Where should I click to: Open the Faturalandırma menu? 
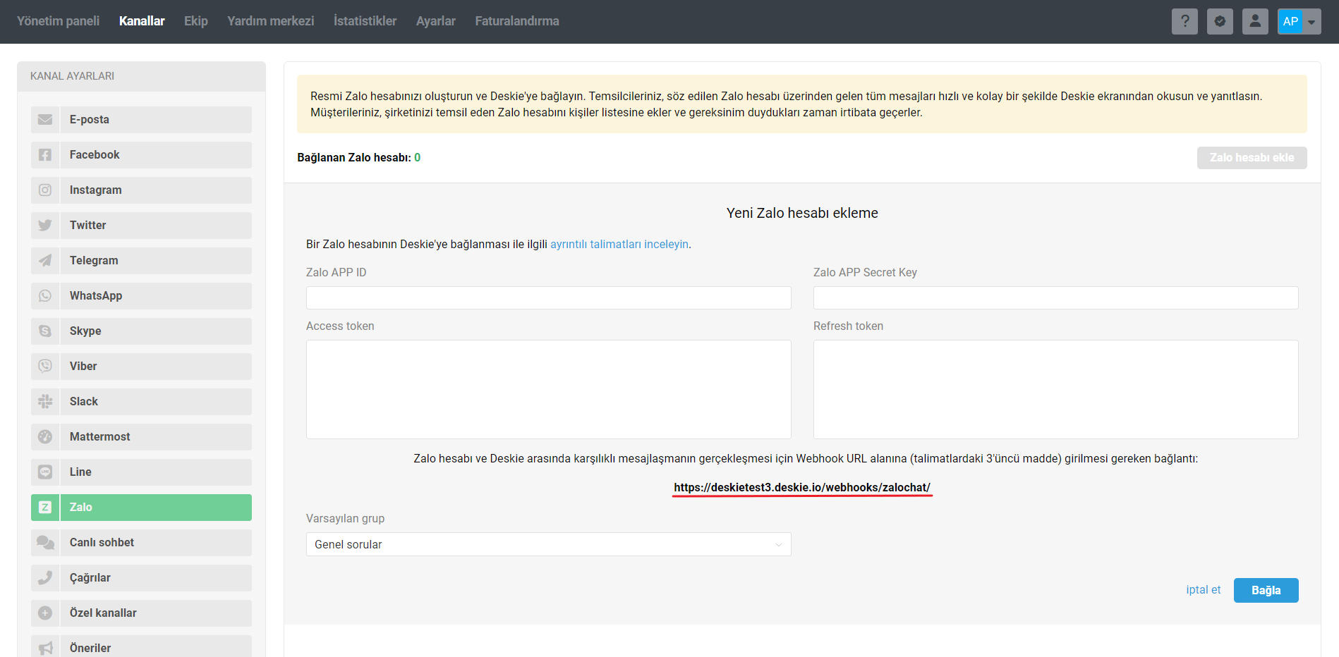[517, 21]
